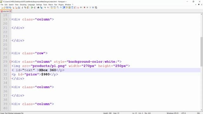Toggle show all characters icon
Viewport: 203px width, 114px height.
(x=61, y=8)
